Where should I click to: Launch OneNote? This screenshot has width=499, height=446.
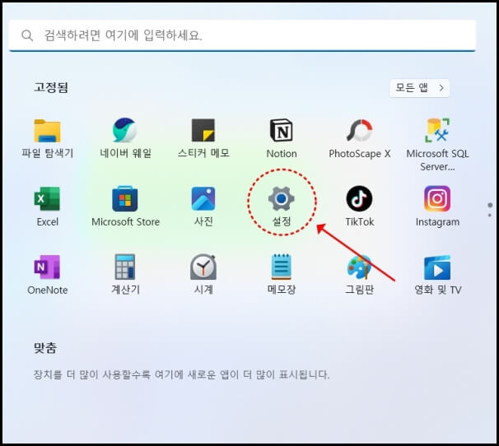(x=48, y=275)
